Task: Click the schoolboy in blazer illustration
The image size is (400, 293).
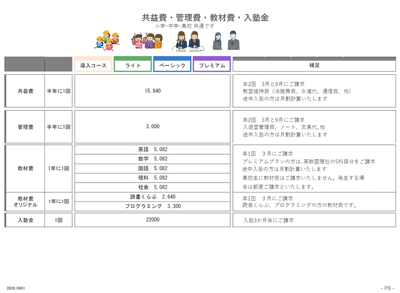Action: 233,40
